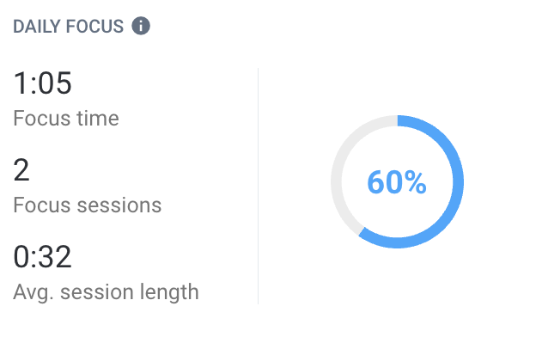Click the word sessions under the 2
536x337 pixels.
119,205
